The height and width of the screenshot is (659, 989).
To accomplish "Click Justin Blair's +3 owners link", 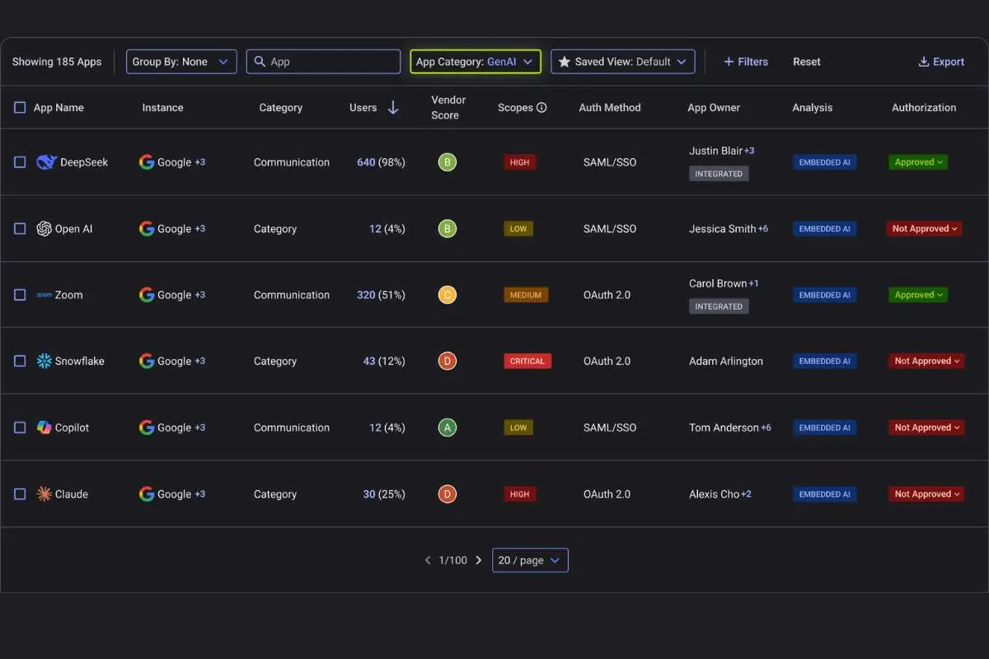I will pyautogui.click(x=749, y=151).
